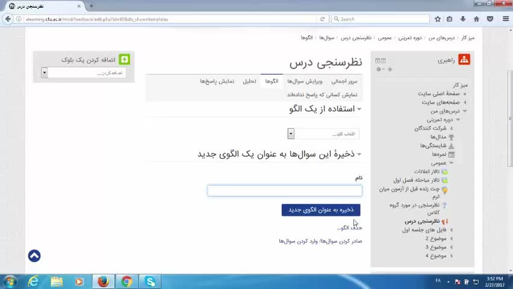The image size is (513, 289).
Task: Click the Firefox home icon
Action: (476, 19)
